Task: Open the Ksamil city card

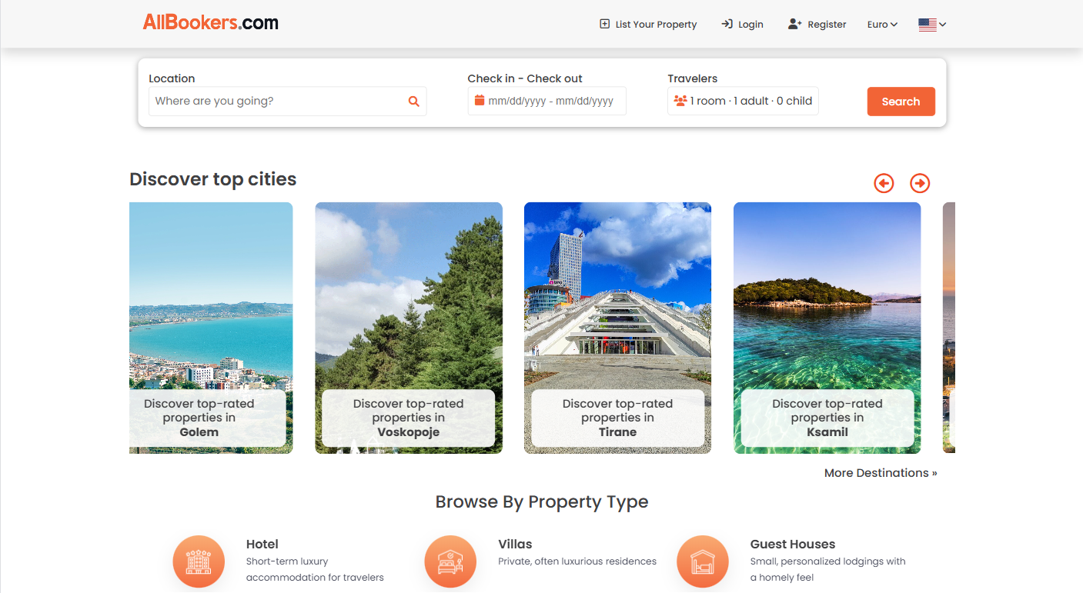Action: point(827,328)
